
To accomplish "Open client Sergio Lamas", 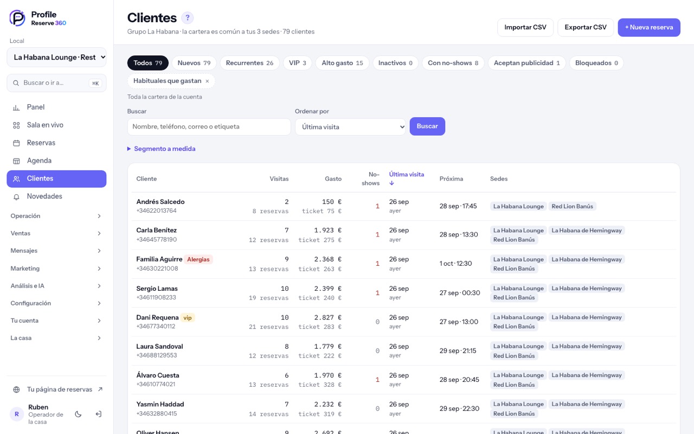I will click(157, 289).
